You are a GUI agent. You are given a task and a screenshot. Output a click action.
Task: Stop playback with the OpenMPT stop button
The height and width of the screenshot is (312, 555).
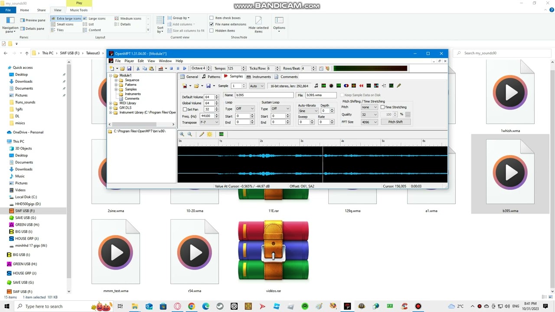[x=171, y=68]
